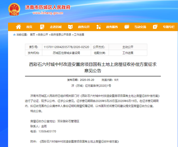Click the national emblem logo

tap(14, 9)
